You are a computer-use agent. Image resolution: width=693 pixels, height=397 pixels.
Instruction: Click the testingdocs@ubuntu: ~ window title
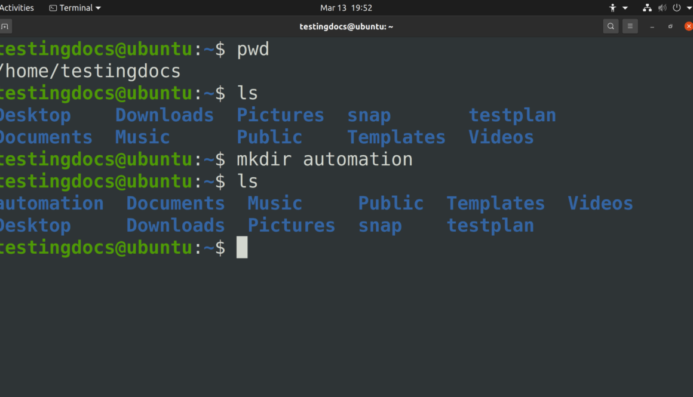[346, 26]
